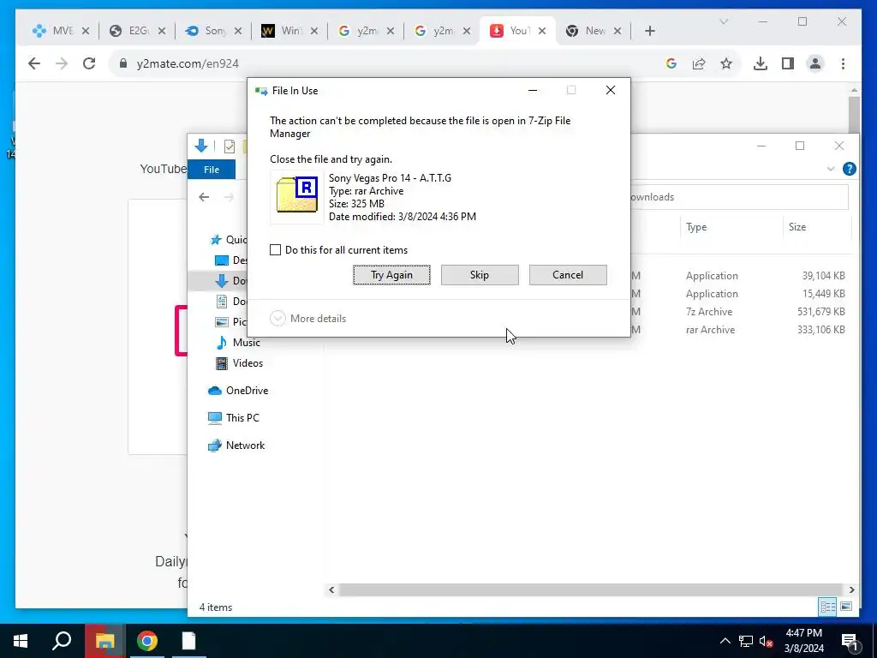Open the notification center icon

[850, 641]
